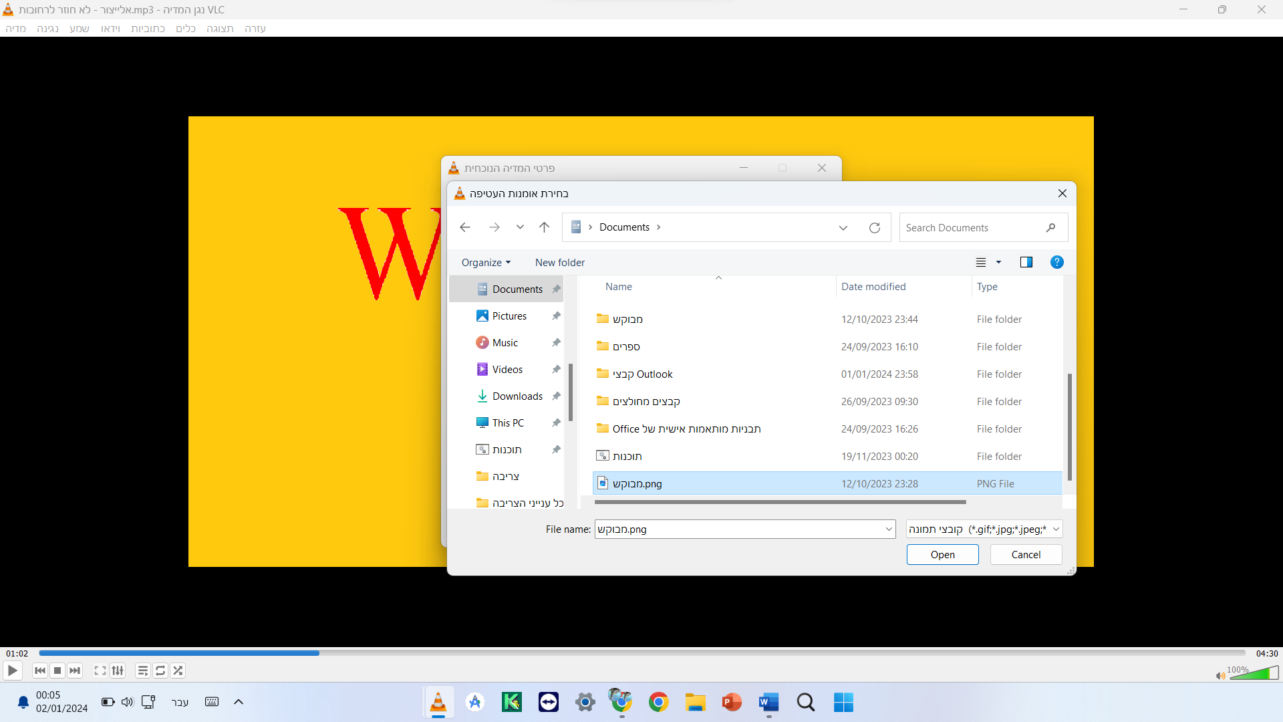
Task: Open Word from the taskbar
Action: [x=768, y=702]
